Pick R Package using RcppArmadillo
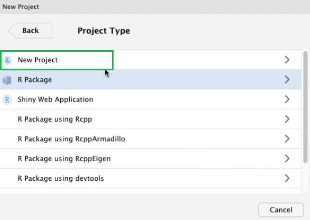310x220 pixels. pos(71,139)
